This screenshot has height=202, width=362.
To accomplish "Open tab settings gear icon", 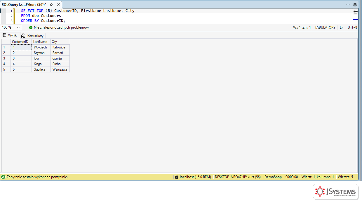I will click(355, 5).
